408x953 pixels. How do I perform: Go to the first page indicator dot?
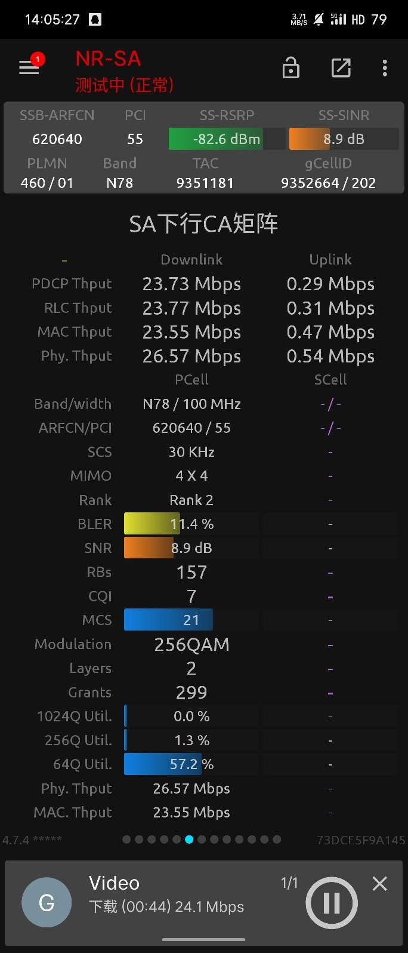(x=126, y=840)
